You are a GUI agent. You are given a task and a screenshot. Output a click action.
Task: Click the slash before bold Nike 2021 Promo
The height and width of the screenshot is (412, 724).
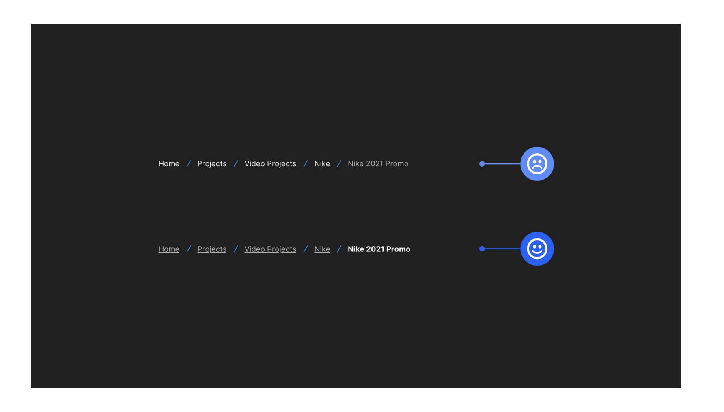[x=339, y=249]
